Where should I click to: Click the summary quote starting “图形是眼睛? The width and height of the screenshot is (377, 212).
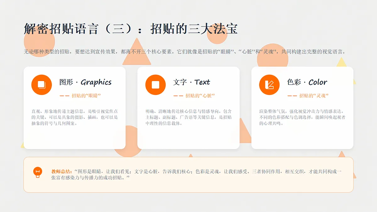coord(197,175)
